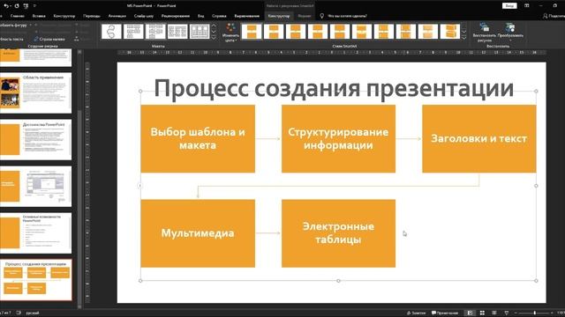565x317 pixels.
Task: Expand the Макеты layouts gallery
Action: point(214,37)
